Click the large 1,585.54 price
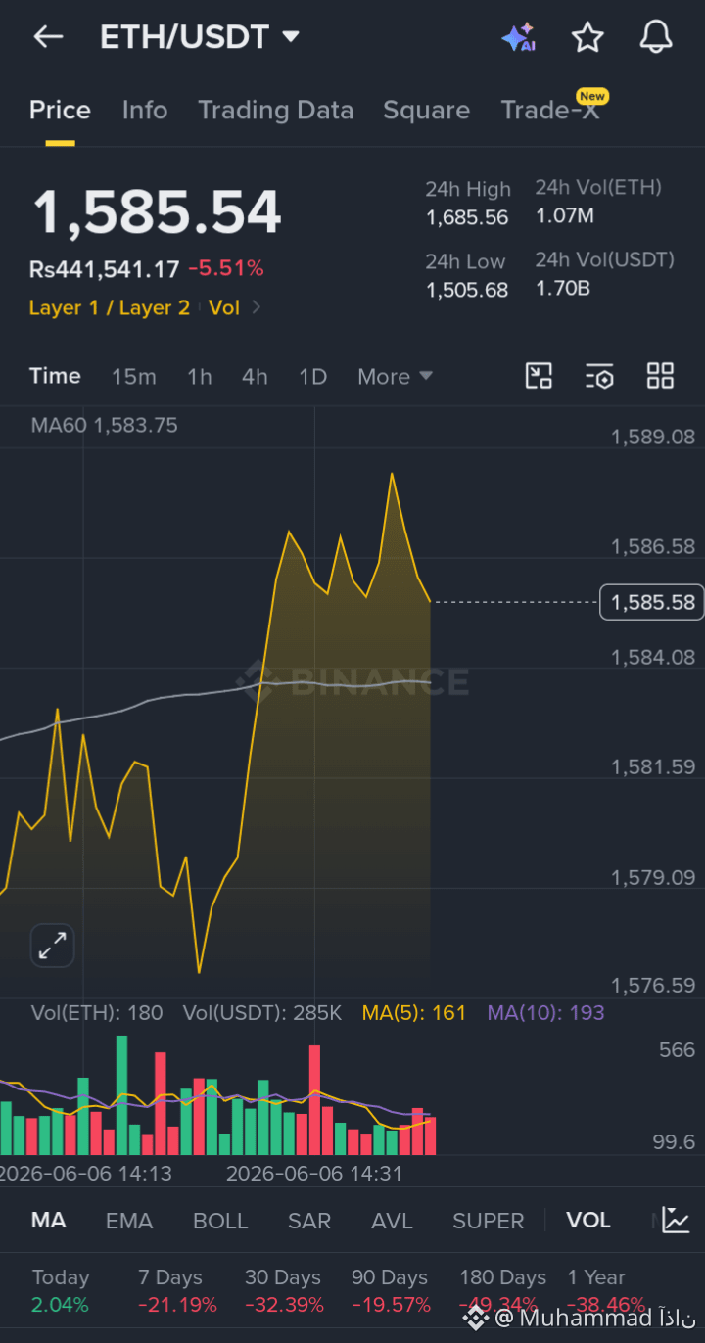The height and width of the screenshot is (1343, 705). tap(157, 212)
